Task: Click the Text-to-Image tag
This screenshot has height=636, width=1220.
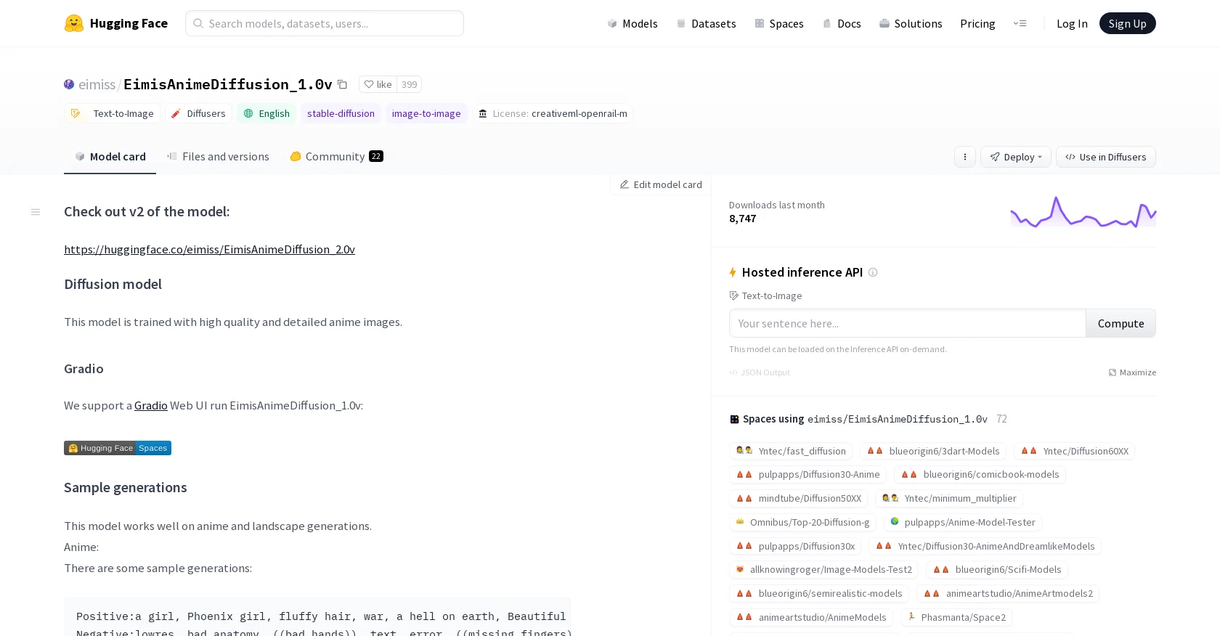Action: click(x=113, y=113)
